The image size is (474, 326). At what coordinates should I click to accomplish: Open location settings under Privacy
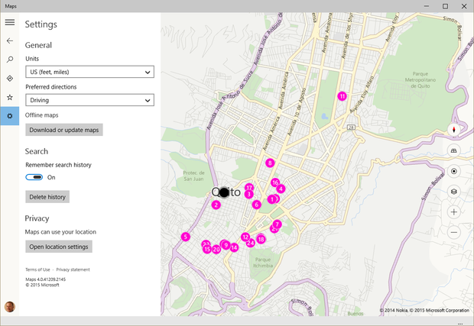[59, 247]
